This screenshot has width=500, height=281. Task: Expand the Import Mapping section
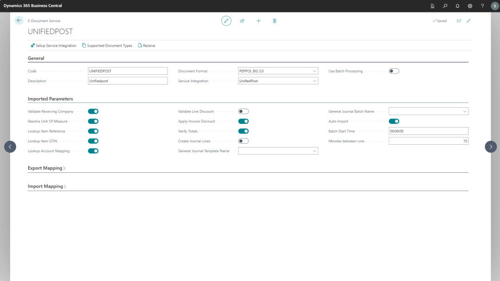coord(47,186)
